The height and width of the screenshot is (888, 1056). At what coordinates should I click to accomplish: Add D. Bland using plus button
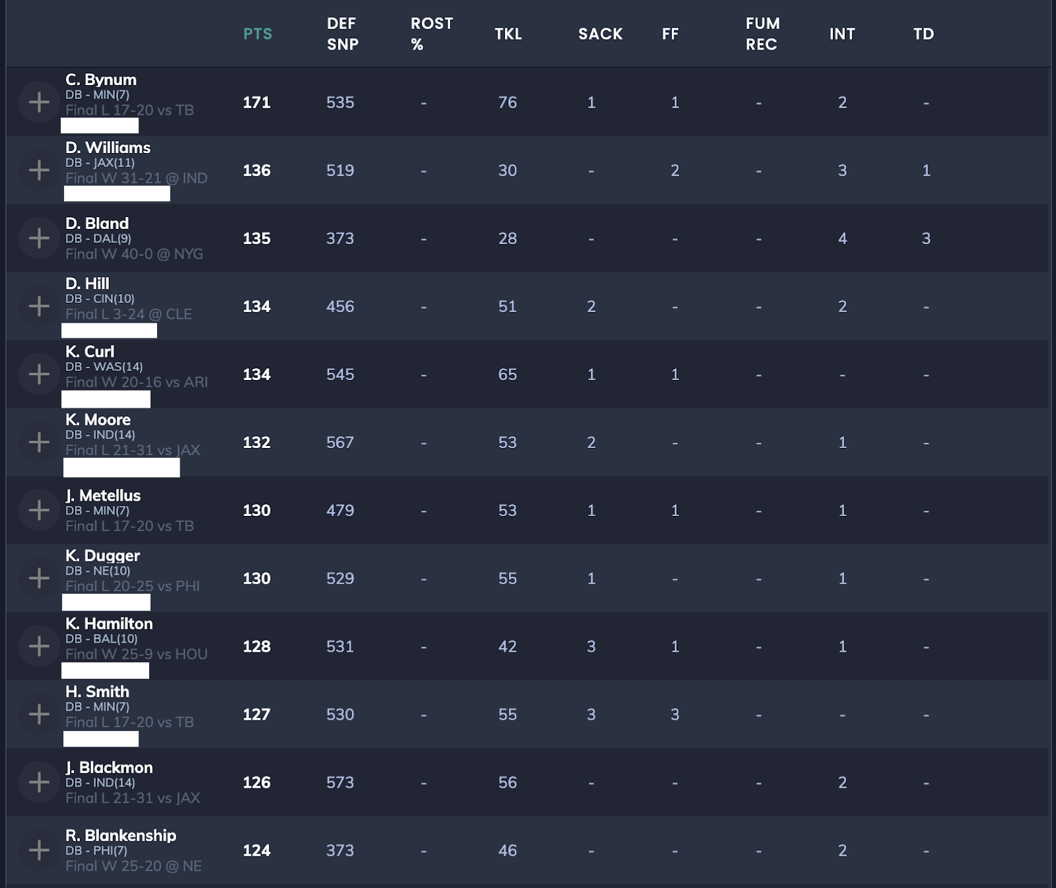tap(39, 238)
